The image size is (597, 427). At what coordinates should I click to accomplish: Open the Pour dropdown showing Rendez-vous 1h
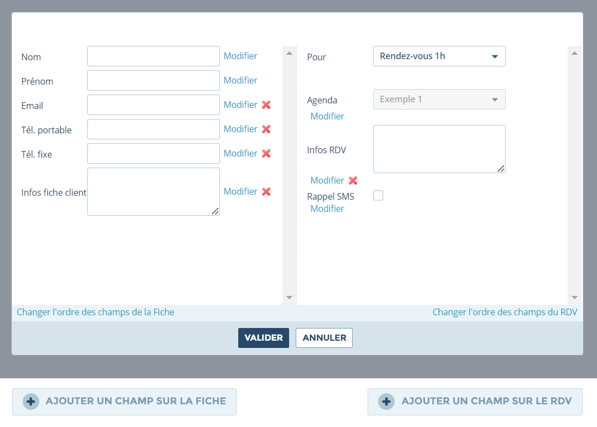[x=439, y=56]
